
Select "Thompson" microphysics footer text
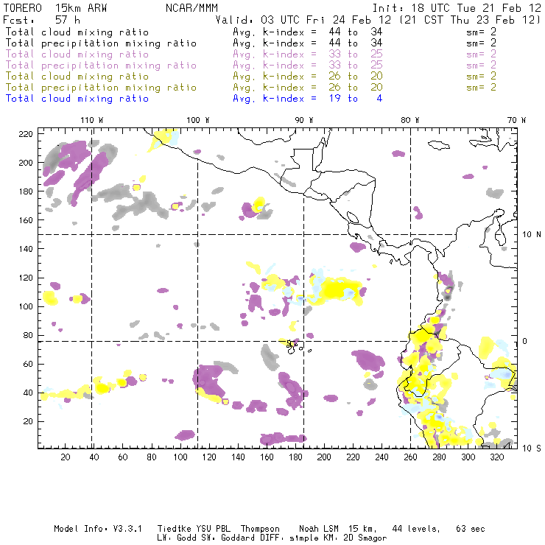[260, 529]
